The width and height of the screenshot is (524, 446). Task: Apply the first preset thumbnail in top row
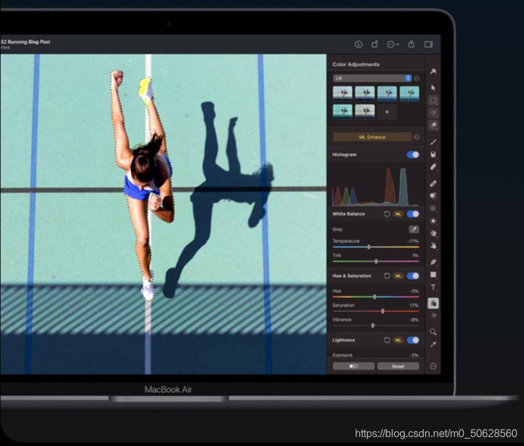[343, 93]
